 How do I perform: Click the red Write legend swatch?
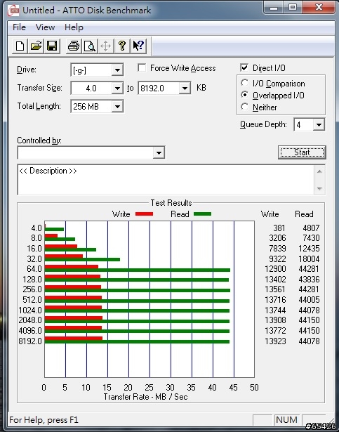point(144,214)
